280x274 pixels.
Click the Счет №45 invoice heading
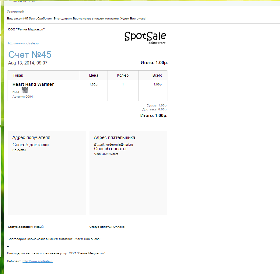(x=30, y=55)
